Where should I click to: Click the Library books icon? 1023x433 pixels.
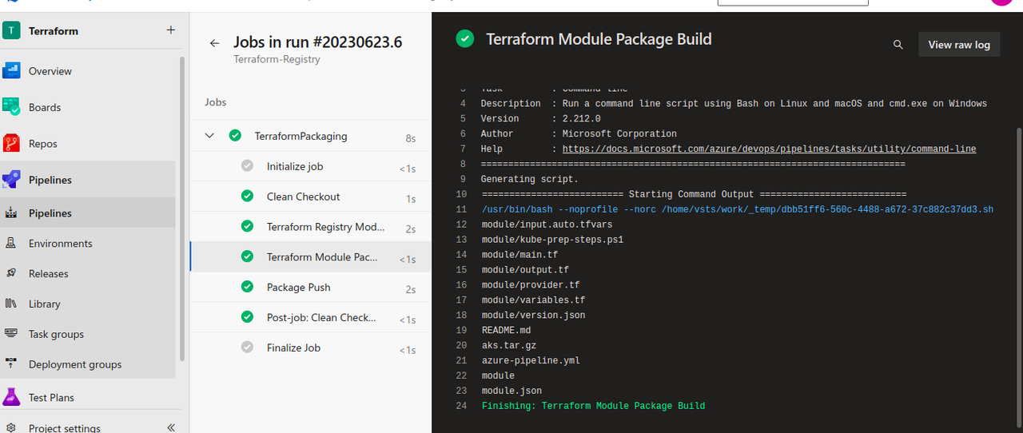(x=11, y=304)
